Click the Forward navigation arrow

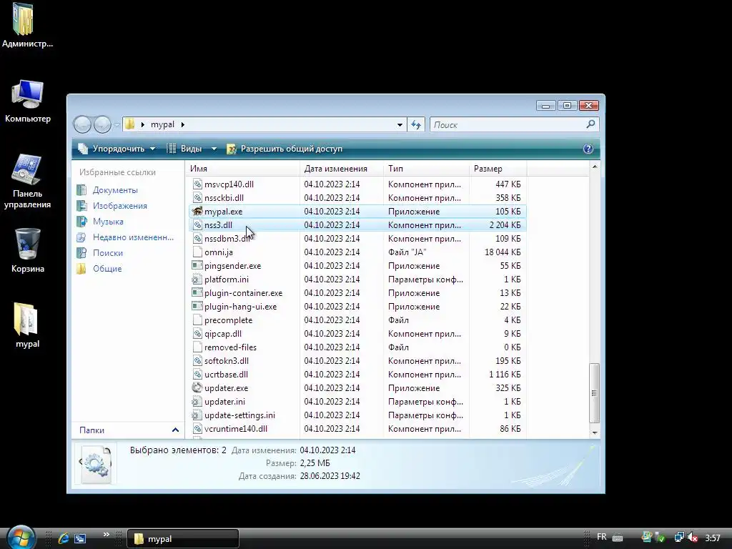pos(102,124)
